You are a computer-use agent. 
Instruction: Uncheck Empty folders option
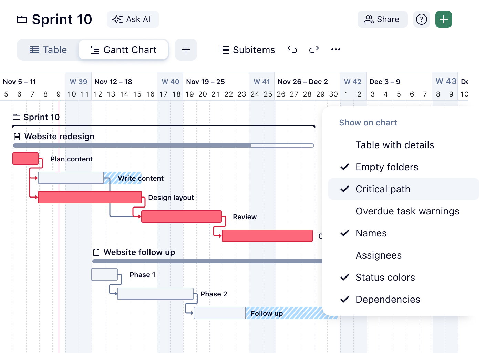pos(404,167)
